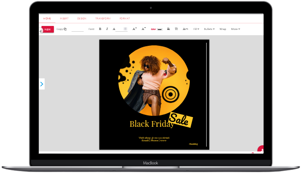Open the Format tab
The height and width of the screenshot is (188, 302).
[125, 18]
